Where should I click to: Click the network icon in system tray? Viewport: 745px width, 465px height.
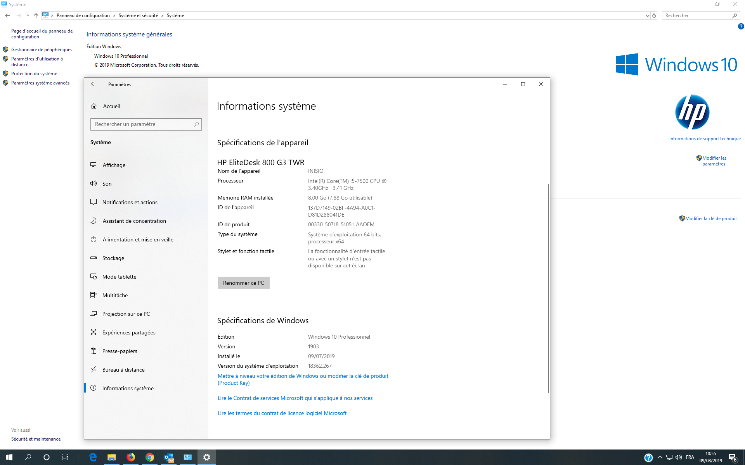[x=669, y=457]
